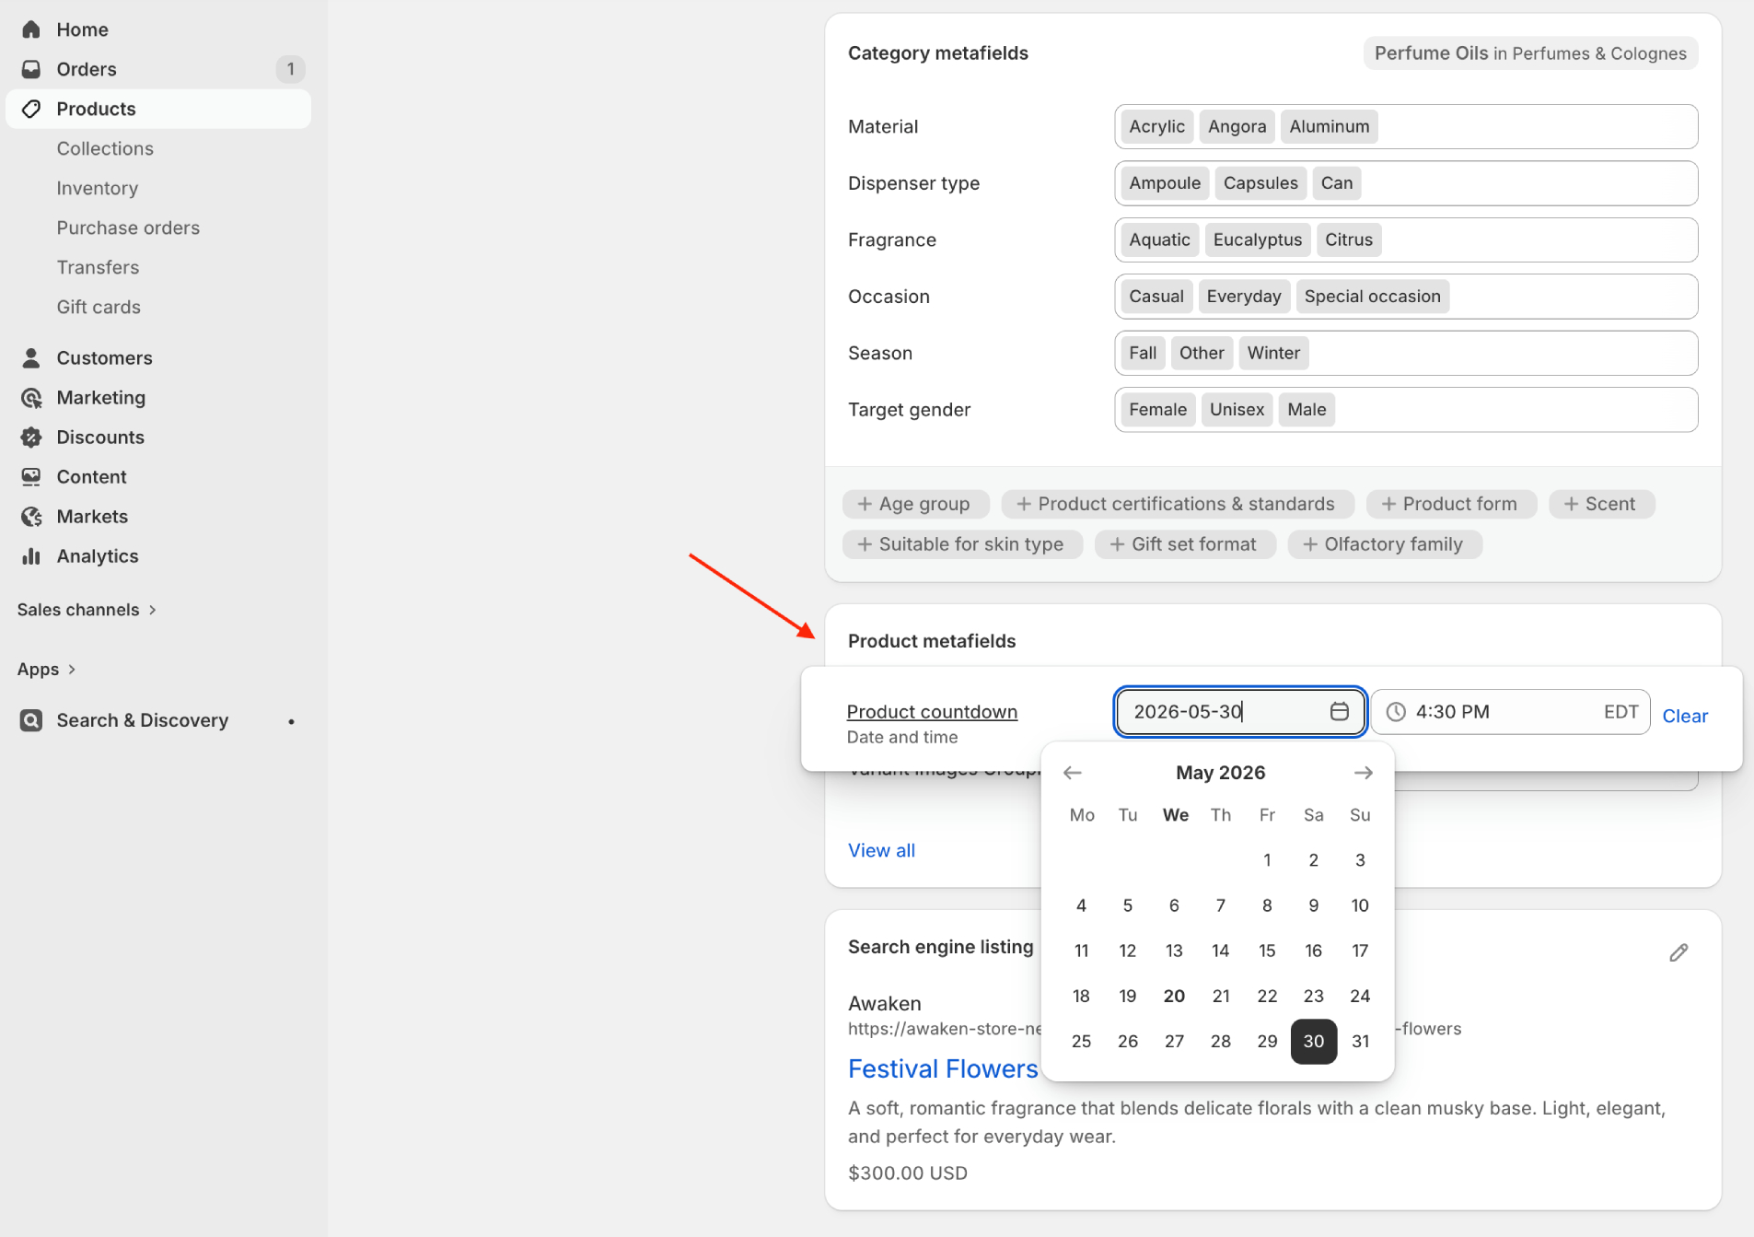Click the Winter season tag

[1273, 353]
